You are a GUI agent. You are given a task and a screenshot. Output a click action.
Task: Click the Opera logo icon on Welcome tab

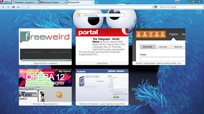pyautogui.click(x=41, y=2)
